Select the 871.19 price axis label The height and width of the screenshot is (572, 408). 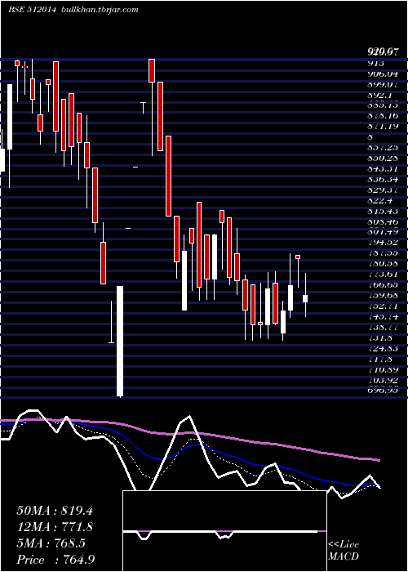382,127
